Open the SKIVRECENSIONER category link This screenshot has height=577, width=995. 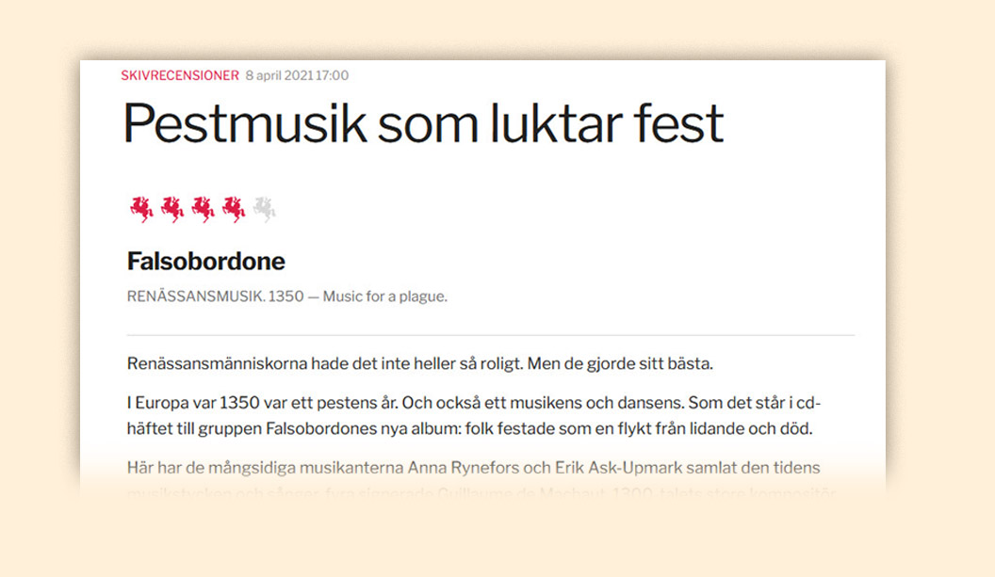179,75
